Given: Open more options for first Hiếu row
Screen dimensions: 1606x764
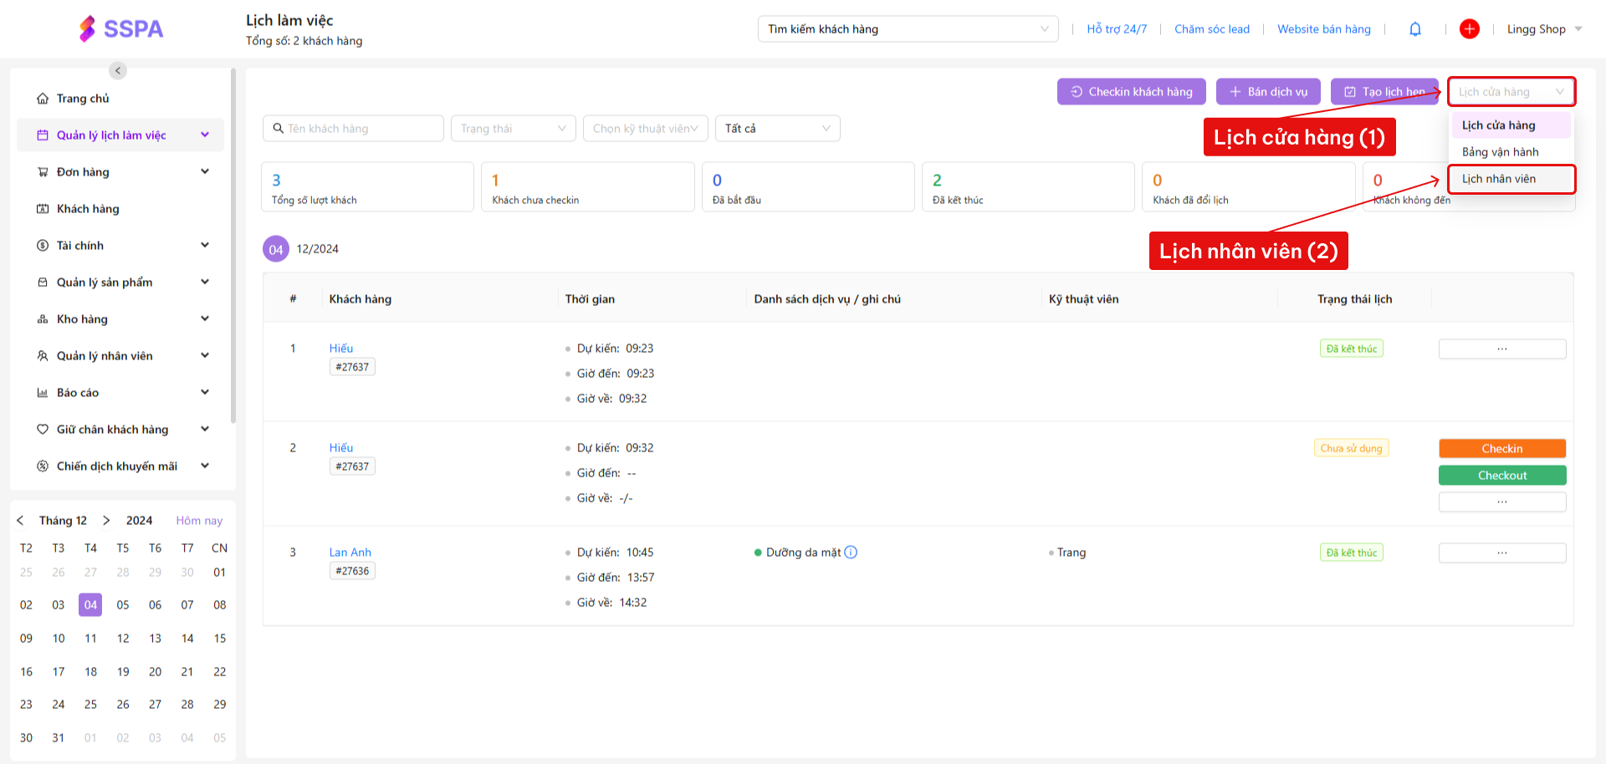Looking at the screenshot, I should click(1502, 349).
